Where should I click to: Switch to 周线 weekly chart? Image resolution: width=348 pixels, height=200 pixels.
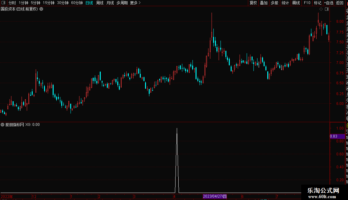tap(100, 3)
